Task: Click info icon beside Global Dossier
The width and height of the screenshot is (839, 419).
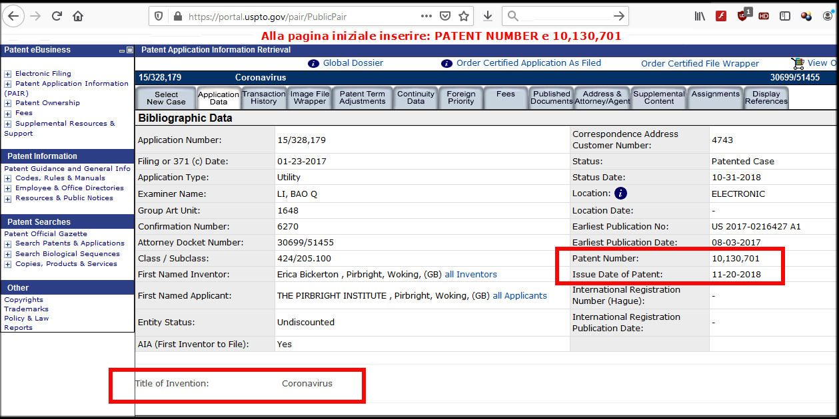Action: [313, 63]
